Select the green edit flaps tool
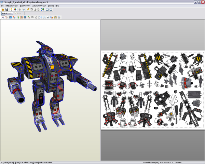Viewport: 205px width, 164px height. (18, 17)
